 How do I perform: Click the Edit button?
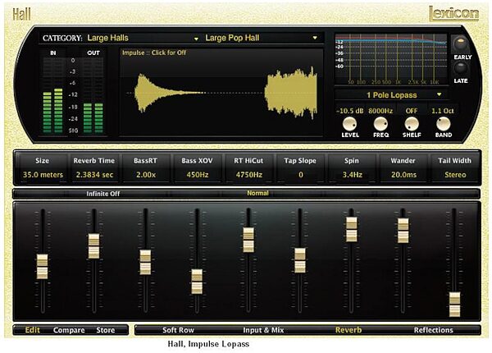[x=33, y=330]
